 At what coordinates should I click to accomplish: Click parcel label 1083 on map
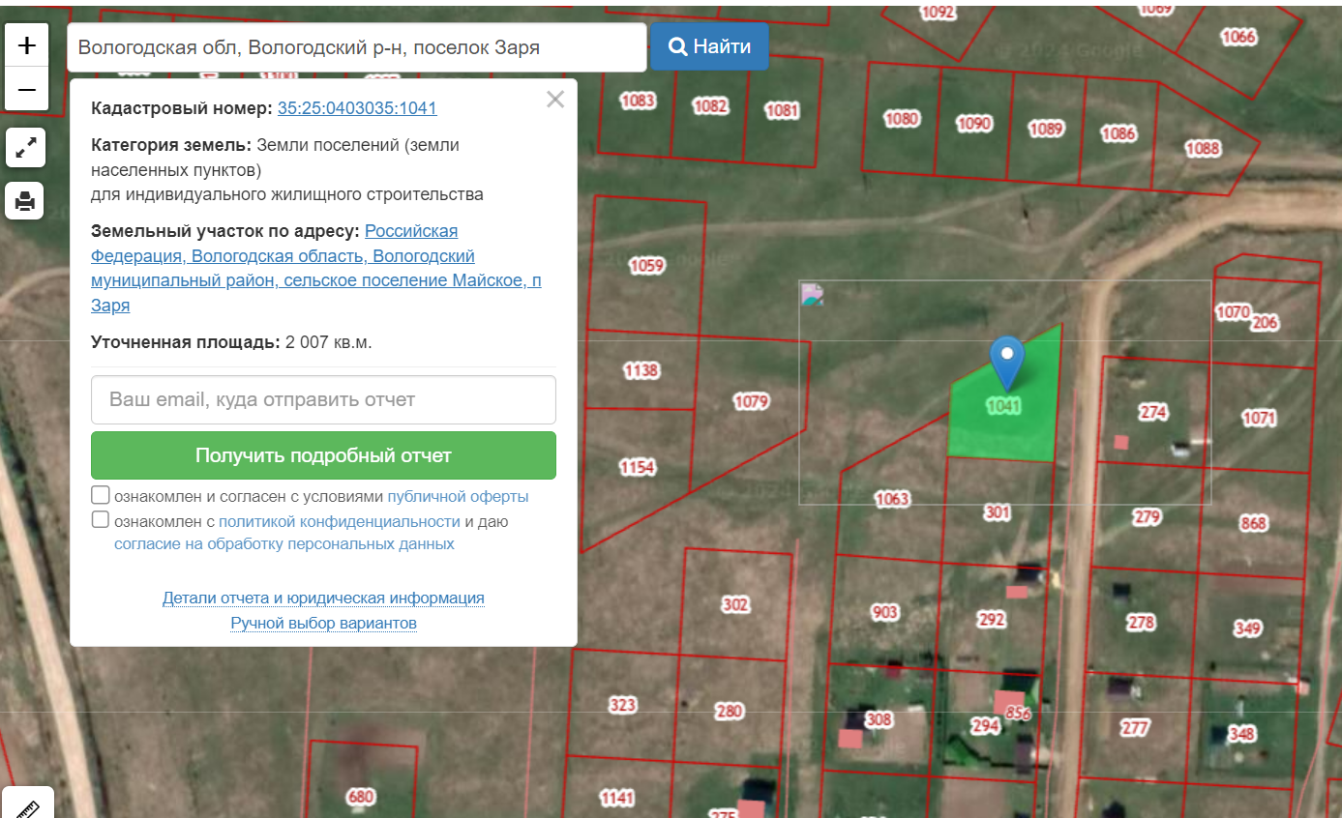click(x=638, y=101)
